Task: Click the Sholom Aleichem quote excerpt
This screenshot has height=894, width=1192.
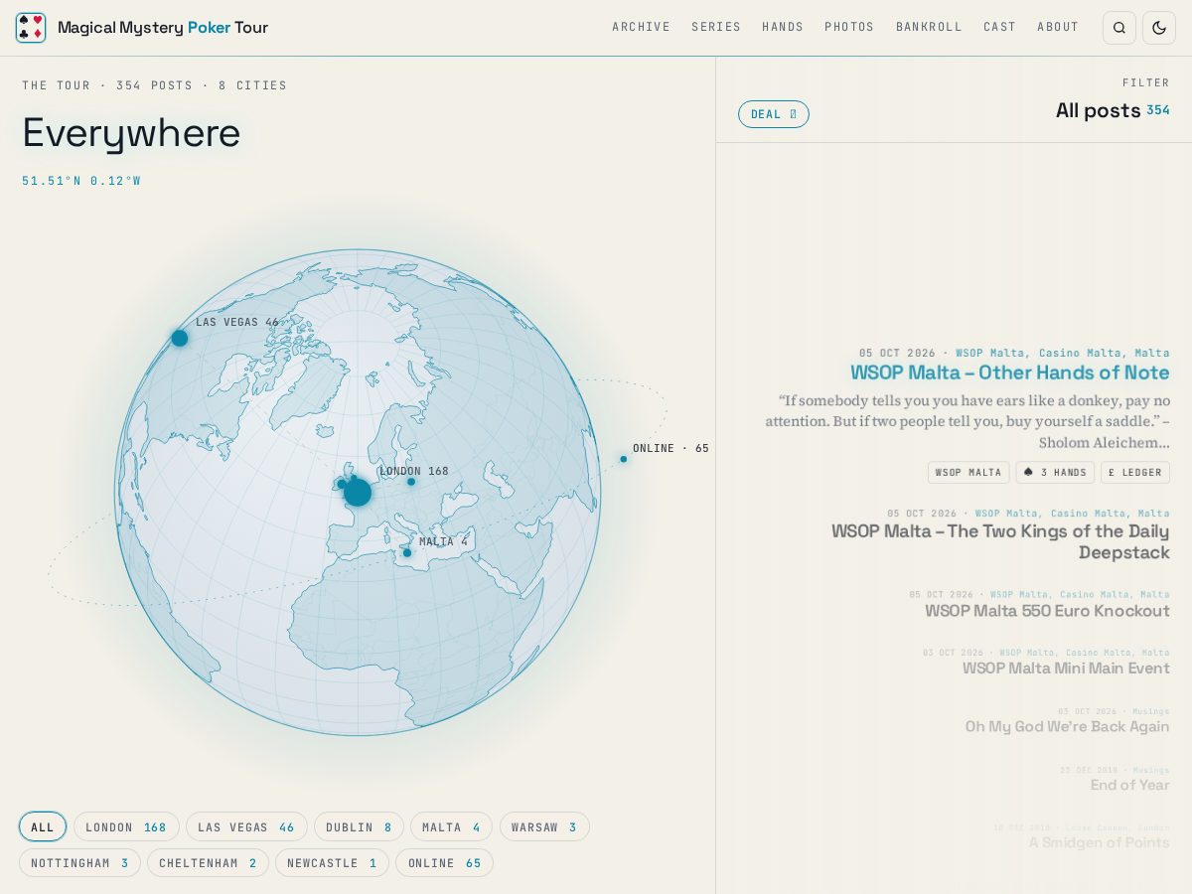Action: 968,422
